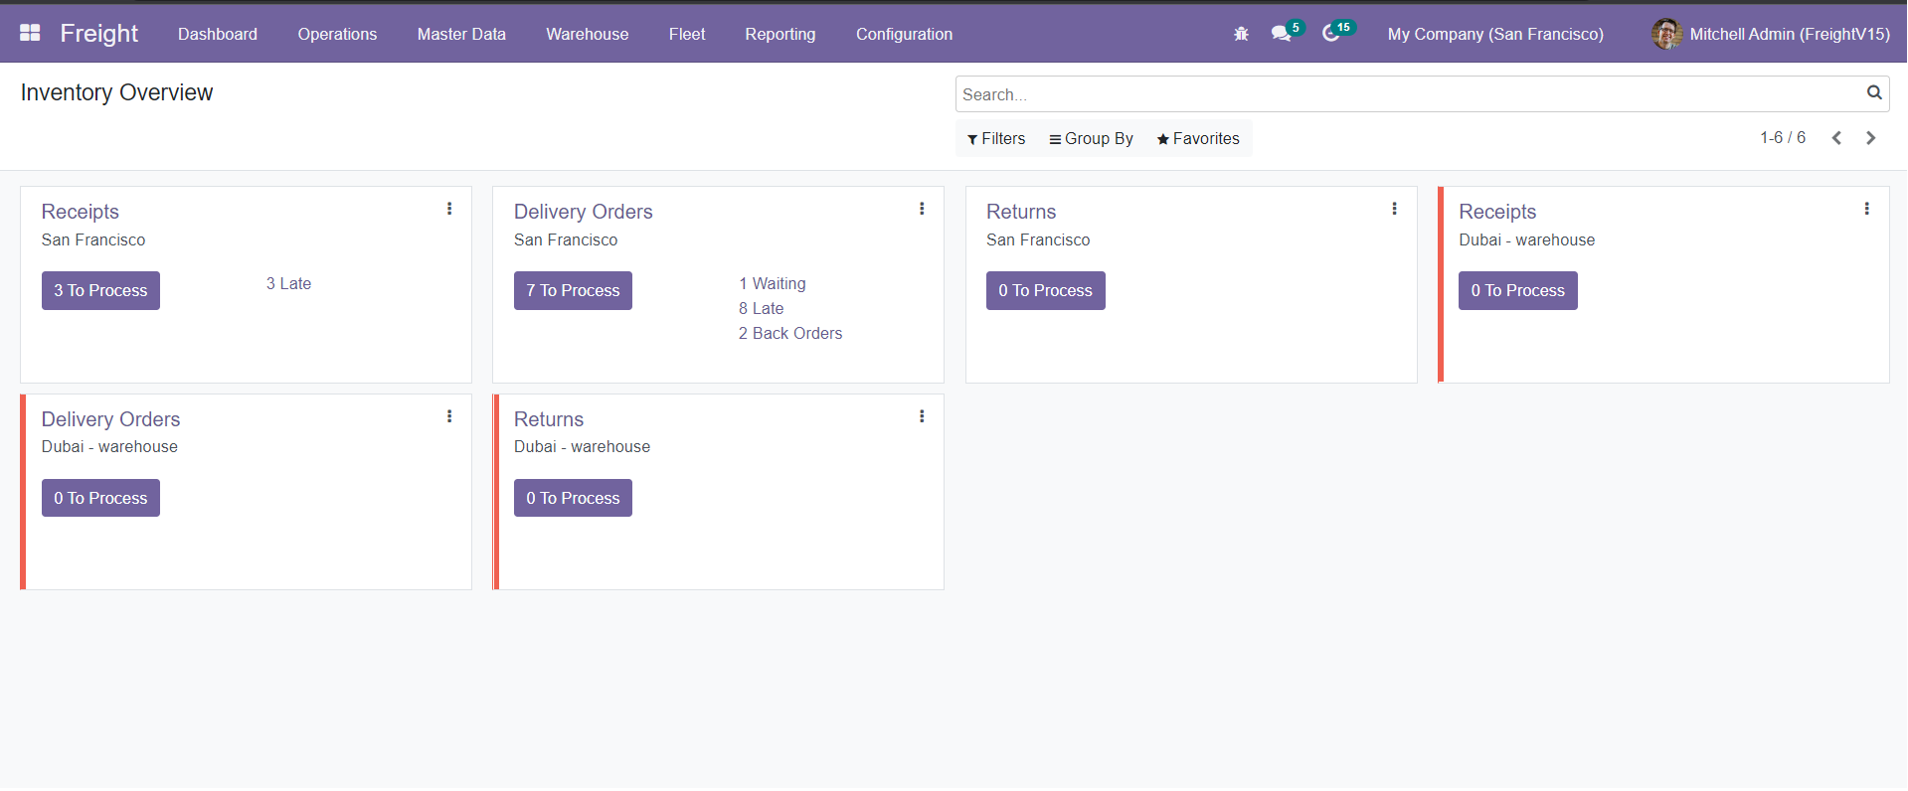The height and width of the screenshot is (791, 1908).
Task: Focus the Search input field
Action: pyautogui.click(x=1407, y=94)
